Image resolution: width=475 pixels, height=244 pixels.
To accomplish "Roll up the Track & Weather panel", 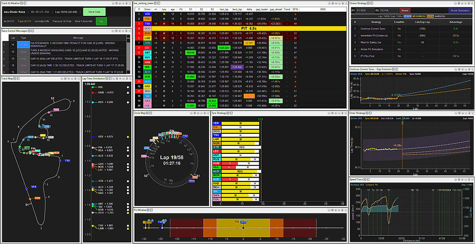I will (113, 3).
